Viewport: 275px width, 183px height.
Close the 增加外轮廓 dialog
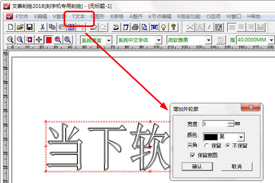251,107
